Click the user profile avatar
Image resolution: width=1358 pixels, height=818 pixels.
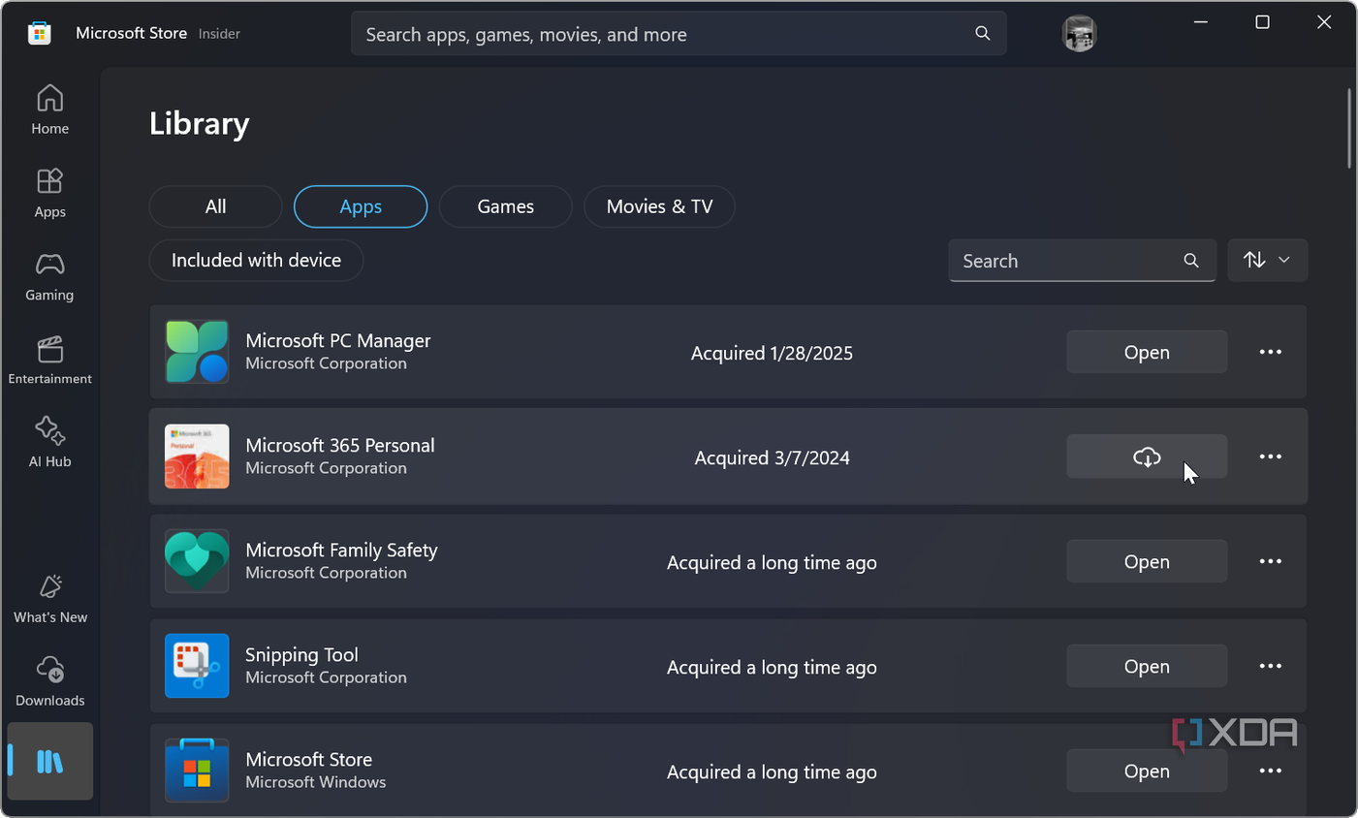tap(1079, 34)
